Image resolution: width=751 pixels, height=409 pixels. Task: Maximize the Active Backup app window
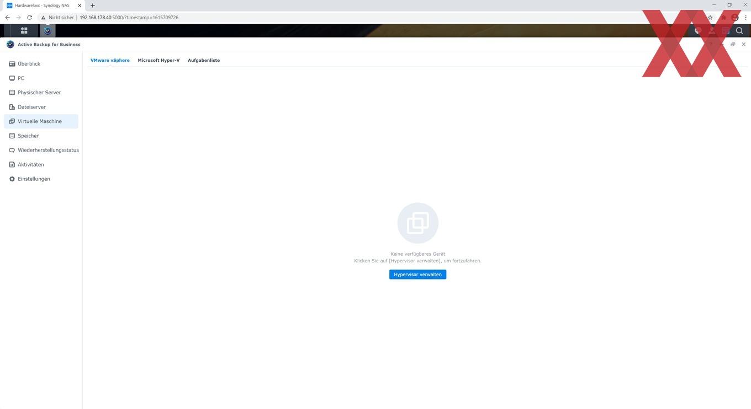click(733, 44)
